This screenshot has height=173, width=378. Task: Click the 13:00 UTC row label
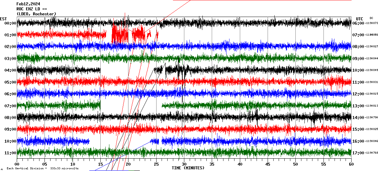point(358,106)
